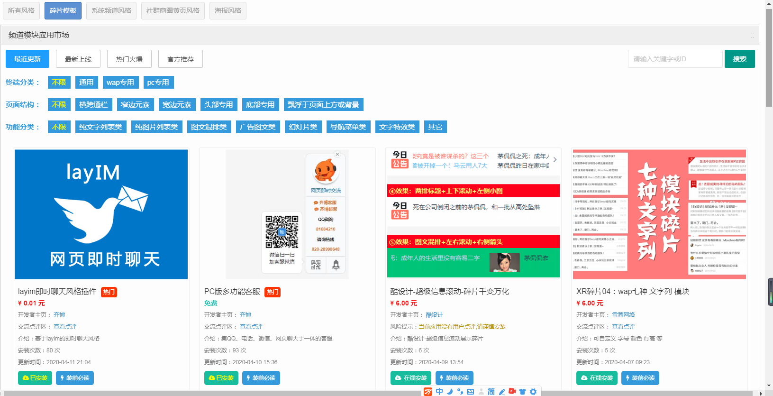Click the green 搜索 search button
This screenshot has height=396, width=773.
tap(739, 59)
